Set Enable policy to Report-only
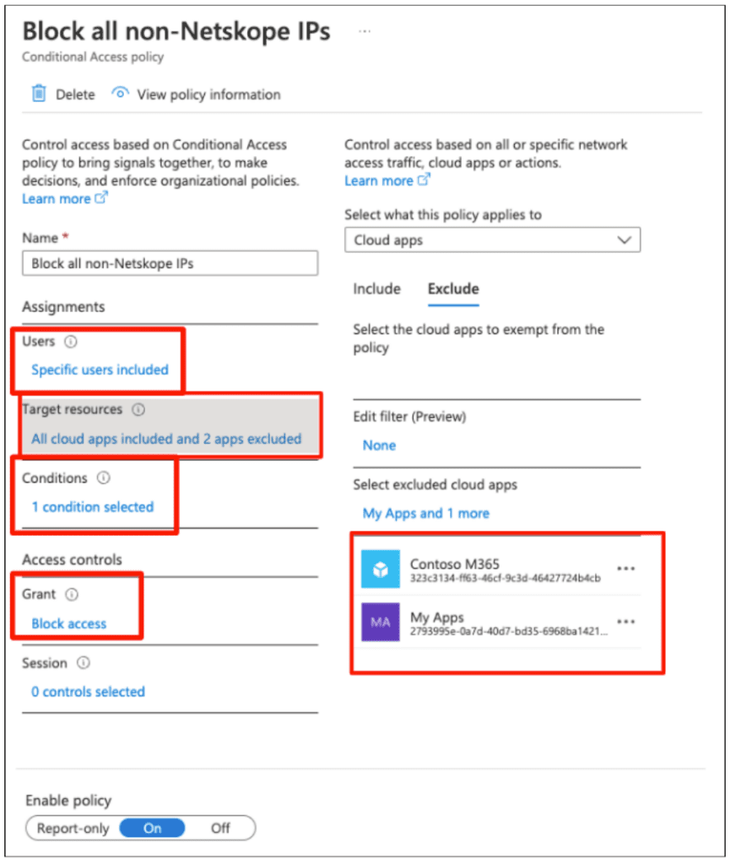Screen dimensions: 730x864 [x=76, y=828]
